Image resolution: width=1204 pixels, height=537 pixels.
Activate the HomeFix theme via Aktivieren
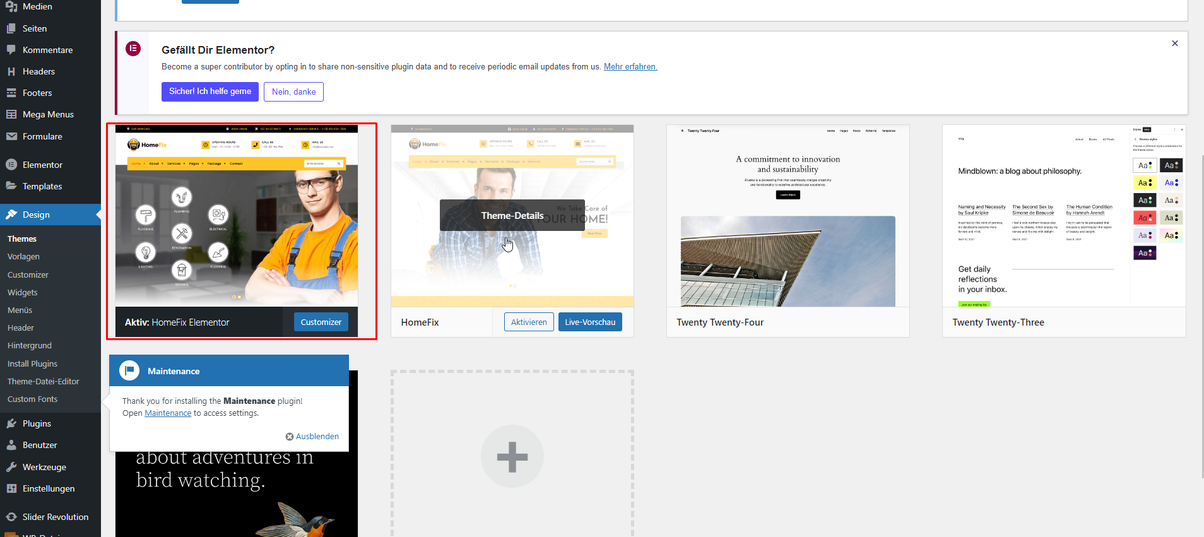[529, 322]
